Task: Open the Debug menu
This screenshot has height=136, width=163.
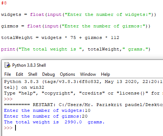Action: click(x=48, y=74)
